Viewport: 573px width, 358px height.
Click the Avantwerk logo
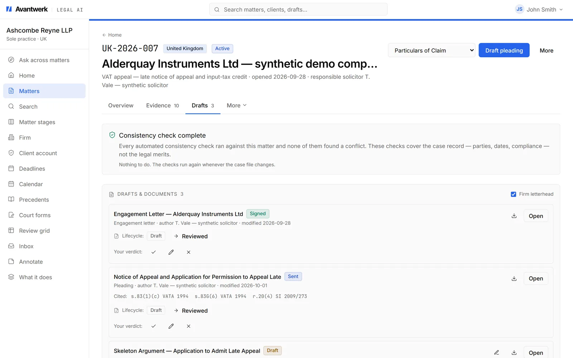pos(27,9)
